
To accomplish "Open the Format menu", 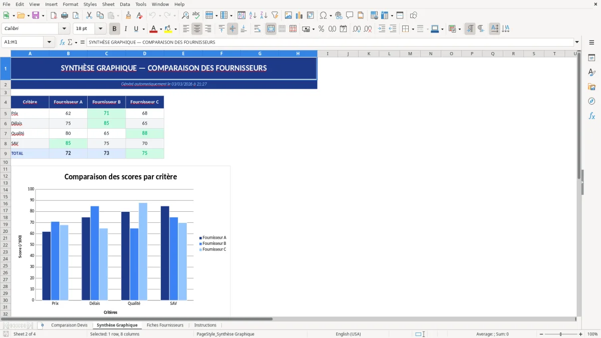I will (70, 4).
